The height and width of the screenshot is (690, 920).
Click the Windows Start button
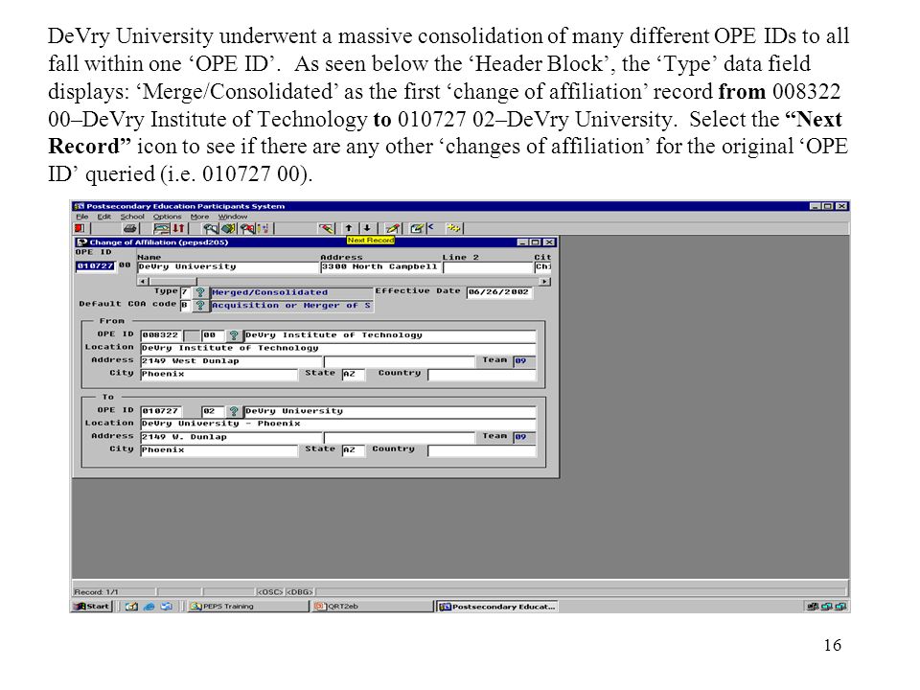[92, 606]
